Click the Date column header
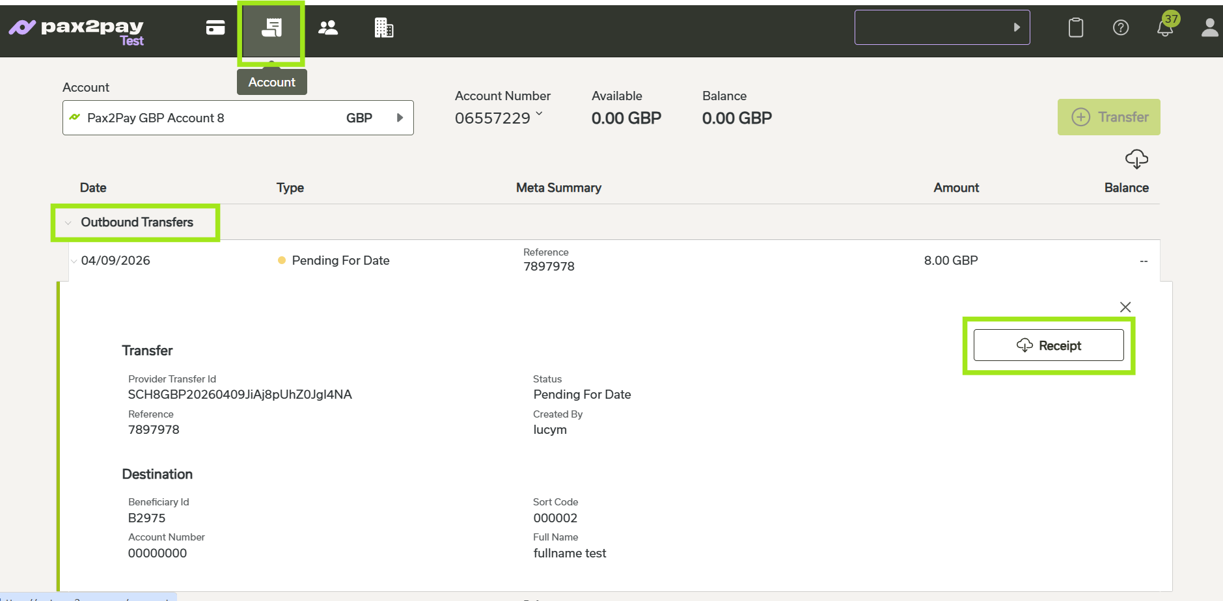Viewport: 1223px width, 601px height. (93, 187)
